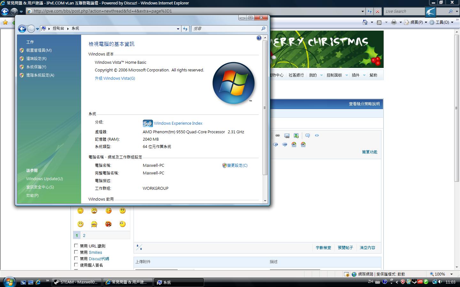
Task: Click 清空內容 to clear the editor
Action: [367, 248]
